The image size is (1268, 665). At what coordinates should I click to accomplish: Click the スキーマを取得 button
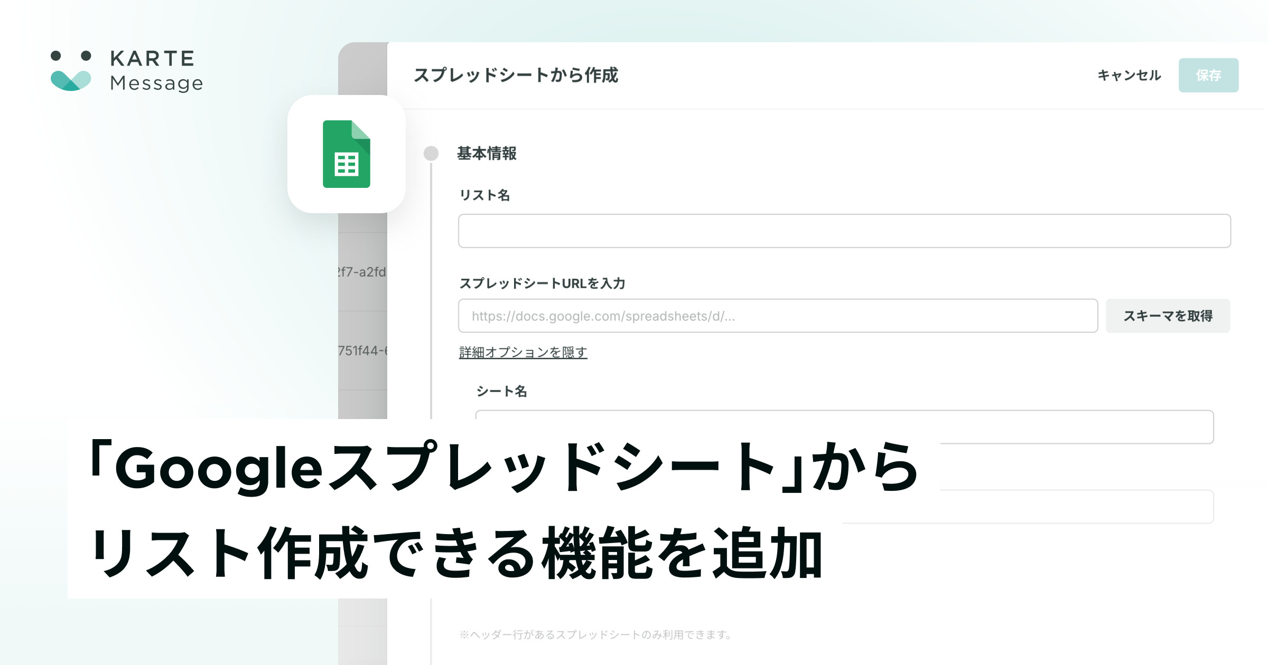1168,316
